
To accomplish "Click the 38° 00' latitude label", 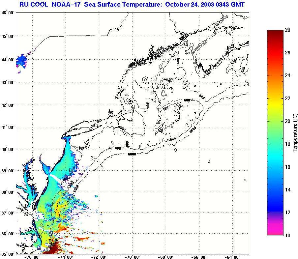I will [x=8, y=192].
